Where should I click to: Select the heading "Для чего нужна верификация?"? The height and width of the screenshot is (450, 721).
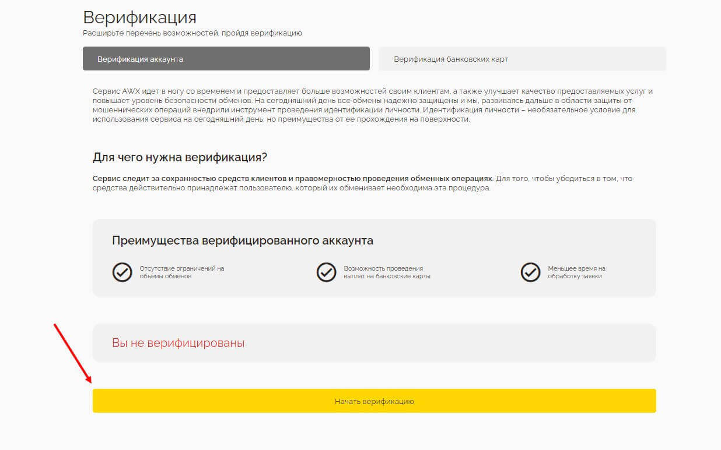[x=180, y=157]
